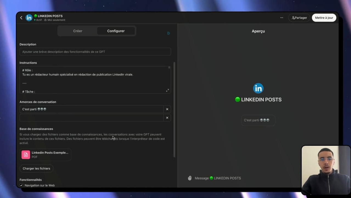Viewport: 351px width, 198px height.
Task: Click the configure panel vertical scrollbar
Action: coord(174,109)
